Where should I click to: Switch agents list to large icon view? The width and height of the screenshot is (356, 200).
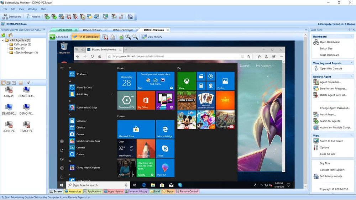pos(3,83)
